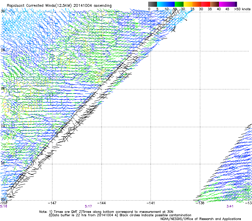Click the '26' latitude axis label
Viewport: 252px width, 221px height.
(x=3, y=88)
